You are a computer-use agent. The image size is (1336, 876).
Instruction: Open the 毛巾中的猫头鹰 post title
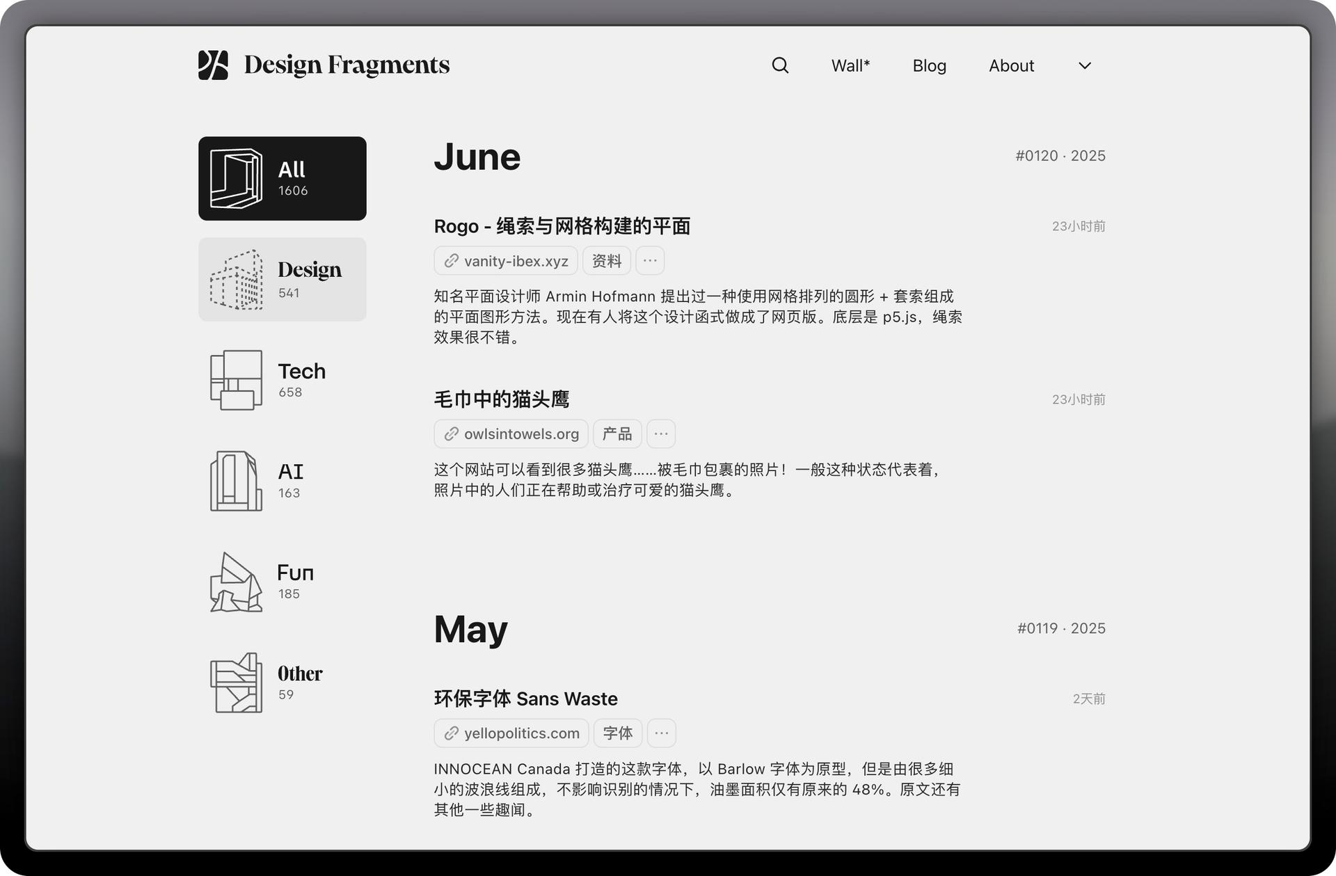[x=501, y=399]
